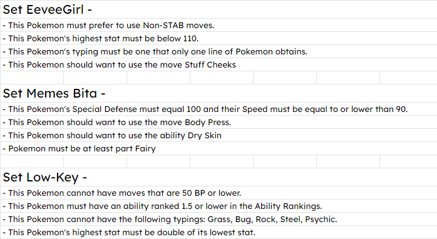Select the 'double of its lowest stat' row
The width and height of the screenshot is (437, 239).
click(x=218, y=232)
